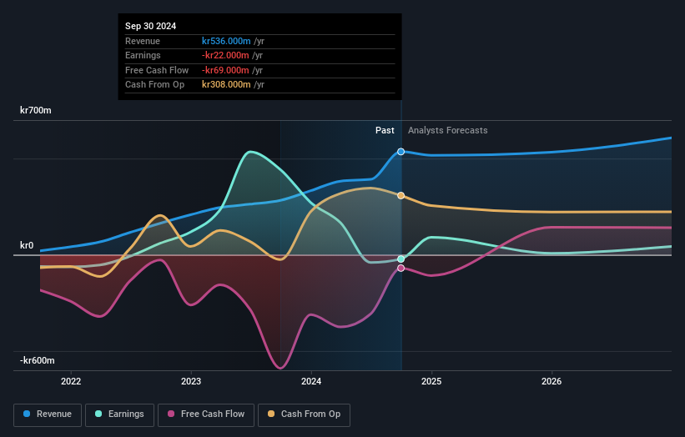Click the 2026 x-axis label
Viewport: 685px width, 437px height.
pos(552,381)
